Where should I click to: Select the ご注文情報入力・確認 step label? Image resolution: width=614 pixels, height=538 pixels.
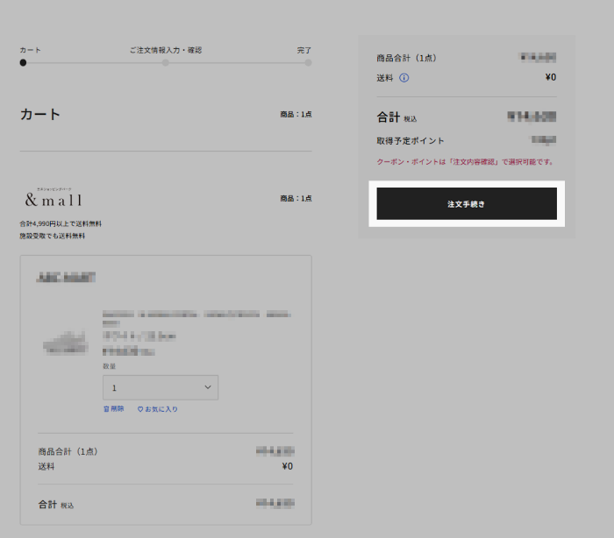click(165, 50)
